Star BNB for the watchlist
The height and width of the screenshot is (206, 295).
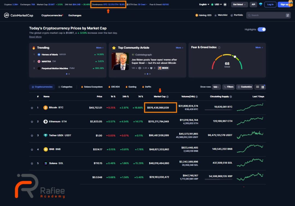[x=32, y=149]
